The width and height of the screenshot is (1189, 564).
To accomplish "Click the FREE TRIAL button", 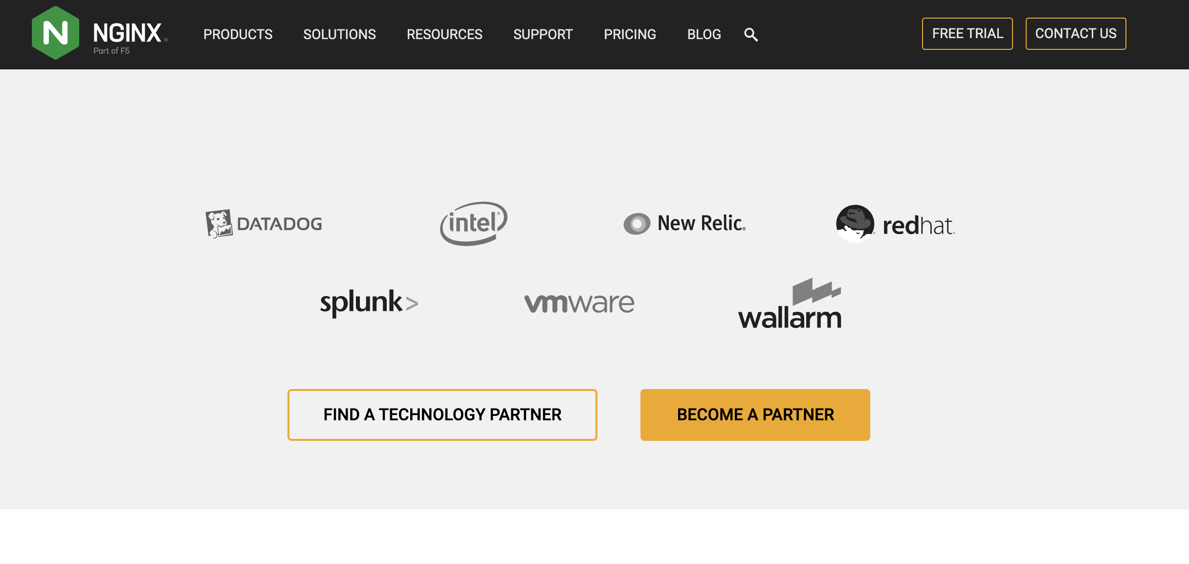I will click(967, 33).
